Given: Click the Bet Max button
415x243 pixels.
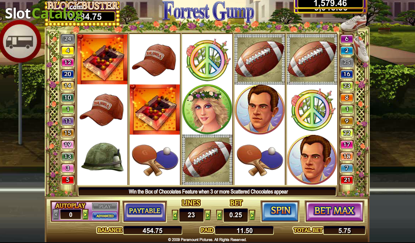Looking at the screenshot, I should [334, 211].
